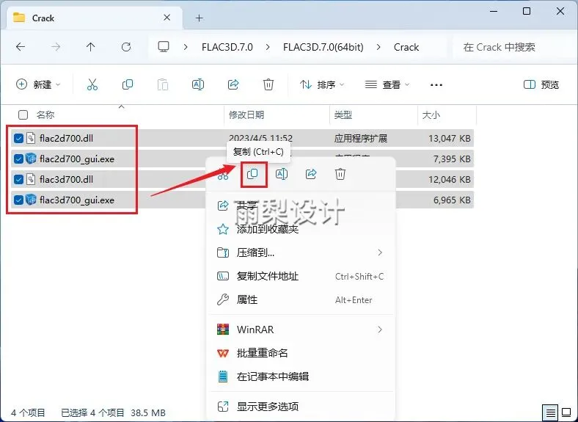Uncheck the flac3d700_gui.exe checkbox
The image size is (578, 422).
(18, 200)
